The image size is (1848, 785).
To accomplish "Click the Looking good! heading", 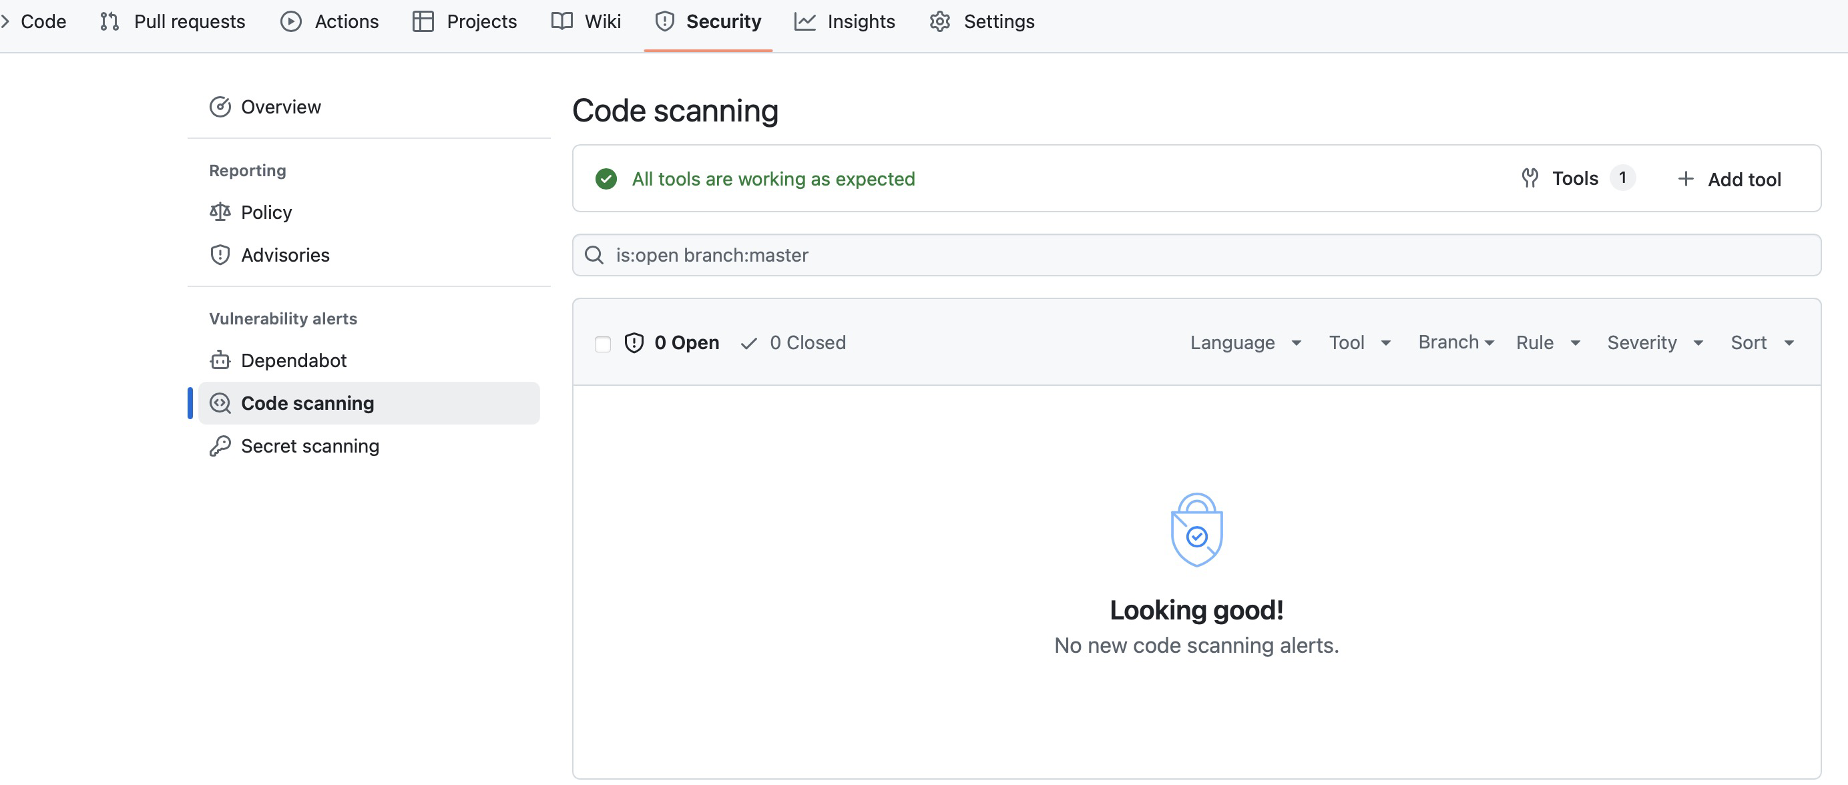I will (1196, 610).
